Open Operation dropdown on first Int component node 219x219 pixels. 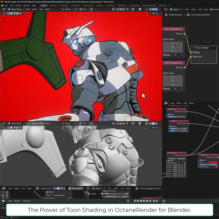tap(178, 55)
